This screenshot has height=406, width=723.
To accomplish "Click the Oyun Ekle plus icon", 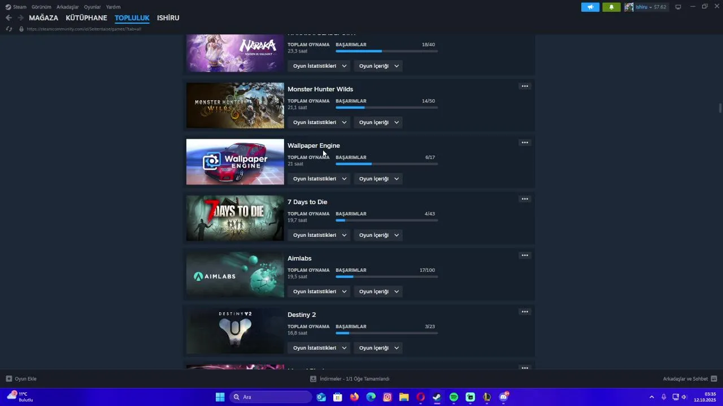I will [8, 379].
